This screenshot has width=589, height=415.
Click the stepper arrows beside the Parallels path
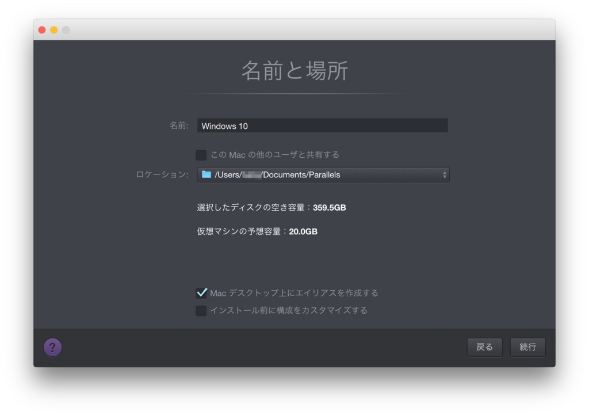(445, 174)
